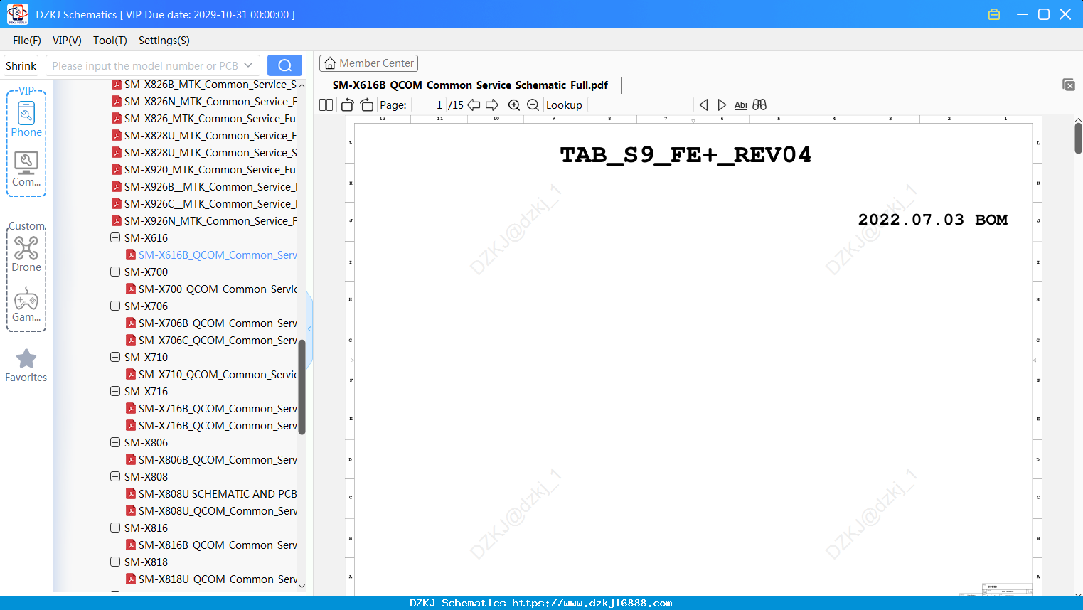Viewport: 1083px width, 610px height.
Task: Open SM-X816B_QCOM_Common_Serv file
Action: (x=218, y=545)
